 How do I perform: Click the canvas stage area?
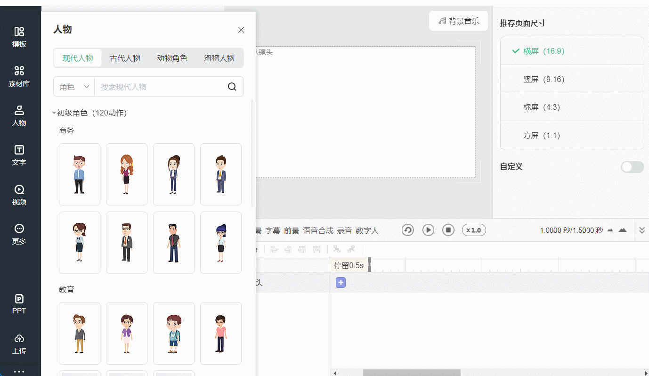365,112
